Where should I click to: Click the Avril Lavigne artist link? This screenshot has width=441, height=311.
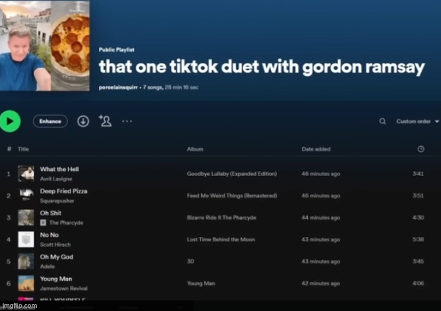pos(56,179)
